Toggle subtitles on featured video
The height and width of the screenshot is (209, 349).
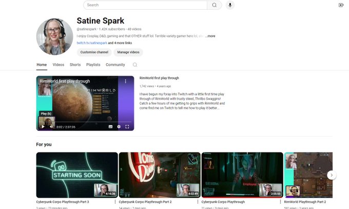tap(110, 126)
